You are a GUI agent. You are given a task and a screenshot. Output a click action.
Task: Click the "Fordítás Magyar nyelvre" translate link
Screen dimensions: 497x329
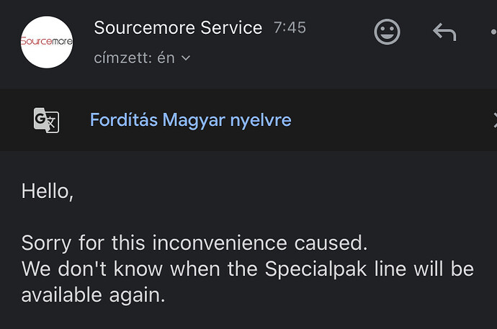click(190, 120)
